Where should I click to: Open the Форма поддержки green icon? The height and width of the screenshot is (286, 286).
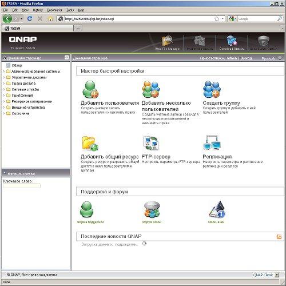coord(87,209)
